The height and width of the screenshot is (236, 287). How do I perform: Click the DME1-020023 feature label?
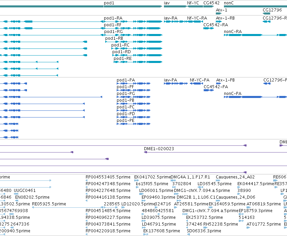point(159,149)
